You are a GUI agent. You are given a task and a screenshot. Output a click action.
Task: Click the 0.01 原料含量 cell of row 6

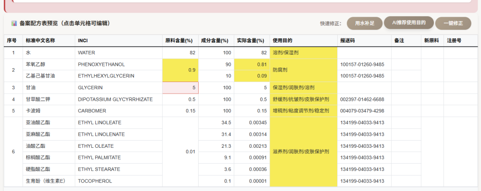(180, 152)
